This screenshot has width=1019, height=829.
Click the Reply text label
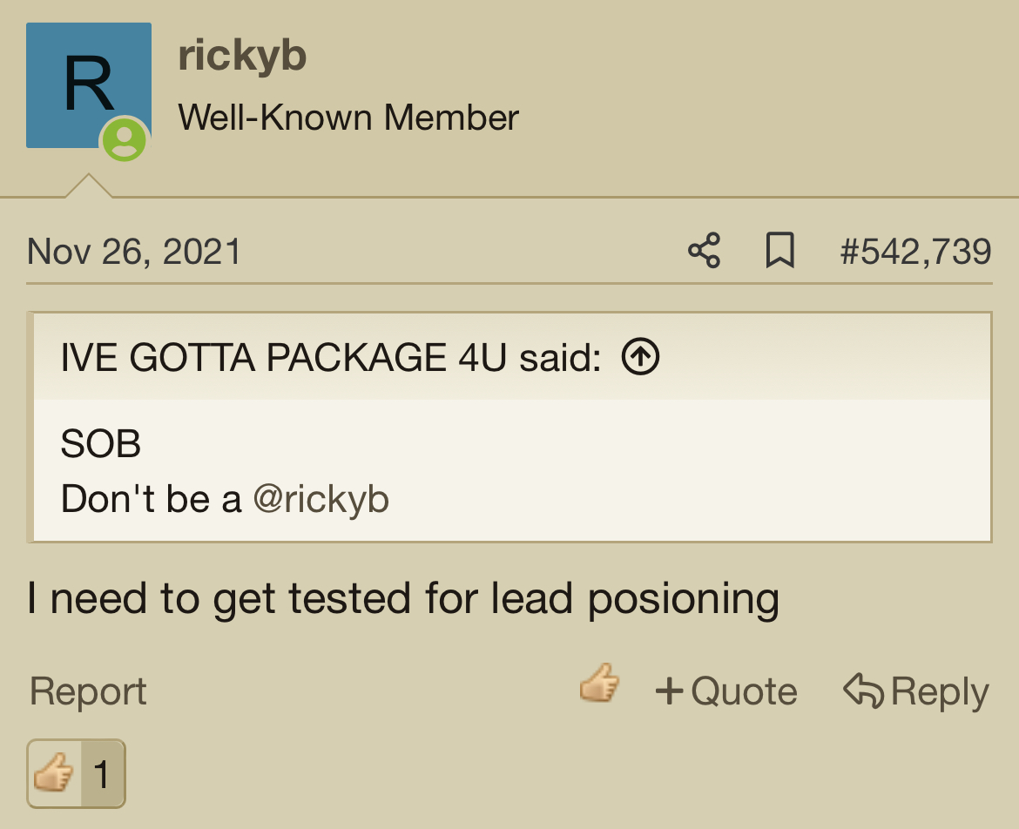[x=940, y=692]
